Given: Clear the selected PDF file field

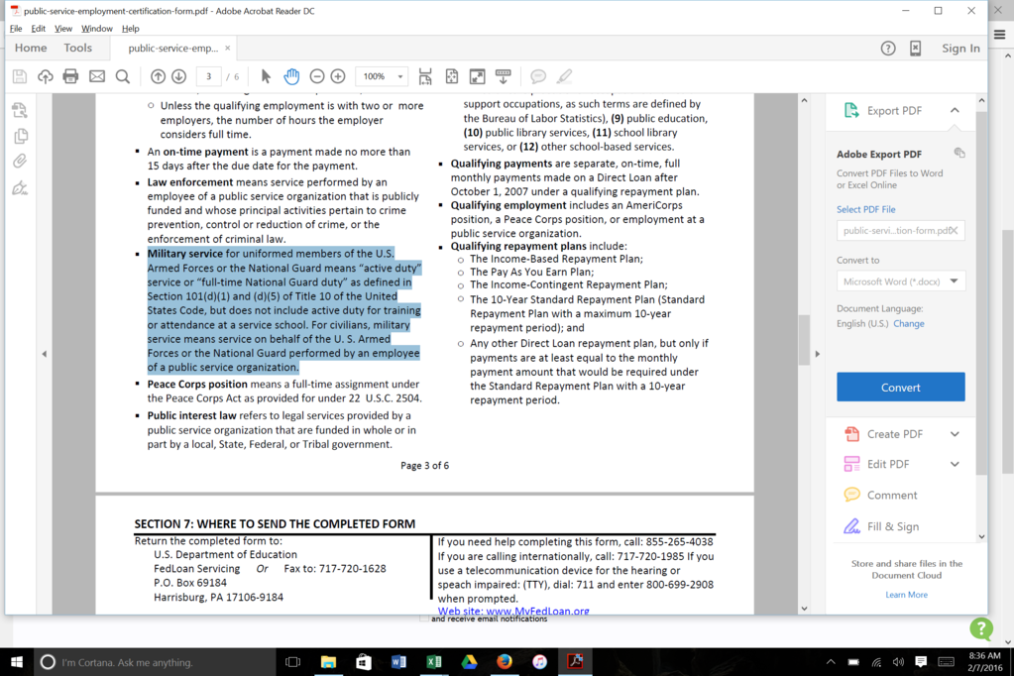Looking at the screenshot, I should pos(954,230).
